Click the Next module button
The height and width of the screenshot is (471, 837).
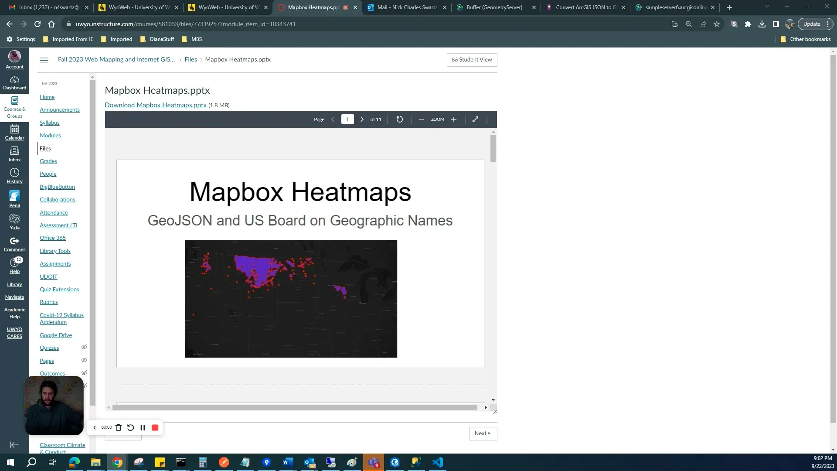click(483, 433)
